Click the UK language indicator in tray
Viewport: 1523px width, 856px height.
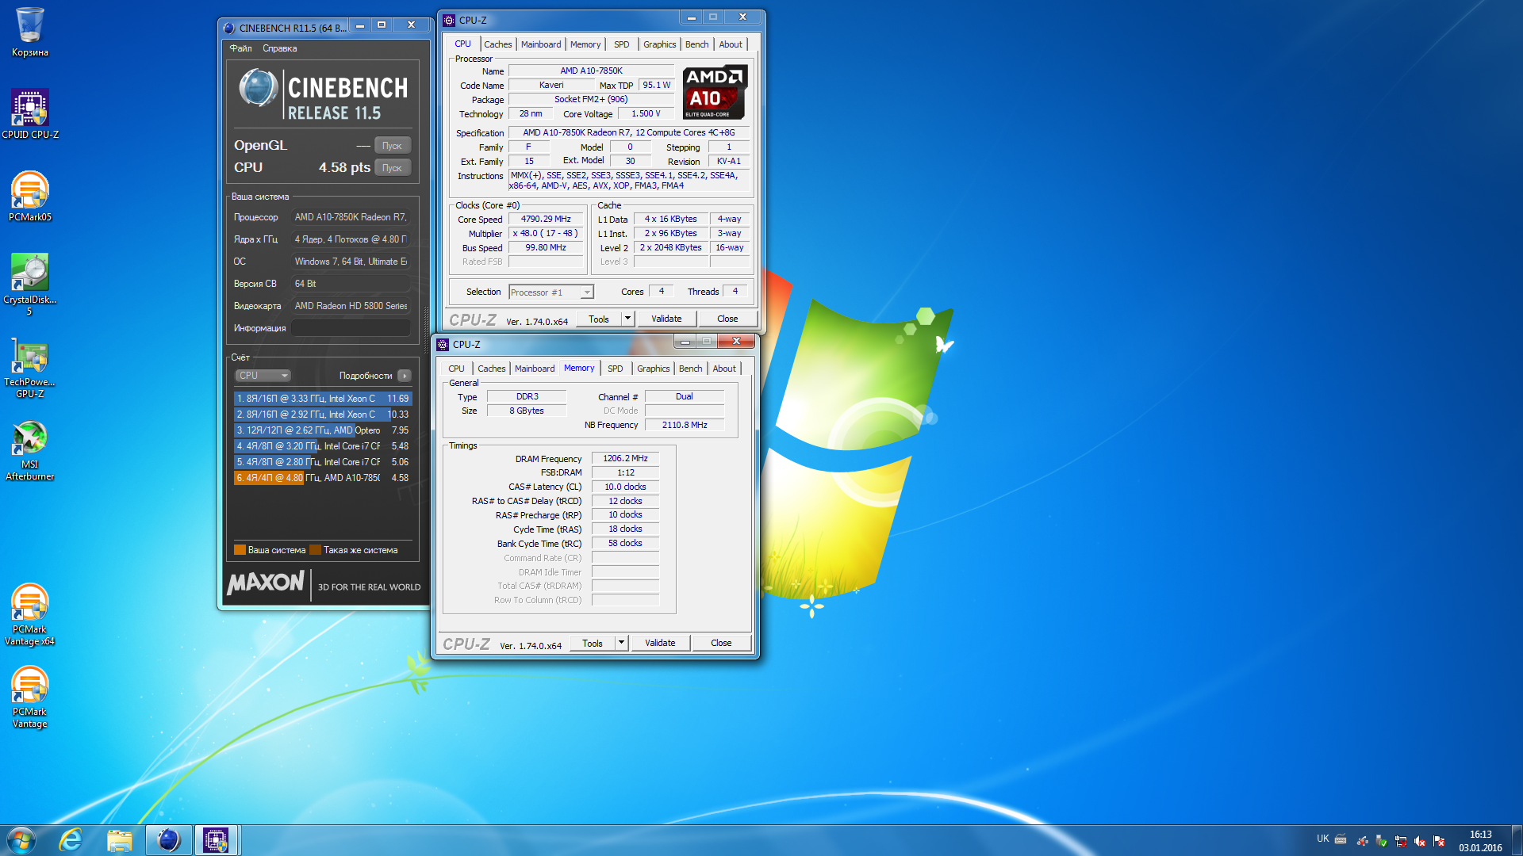point(1322,839)
